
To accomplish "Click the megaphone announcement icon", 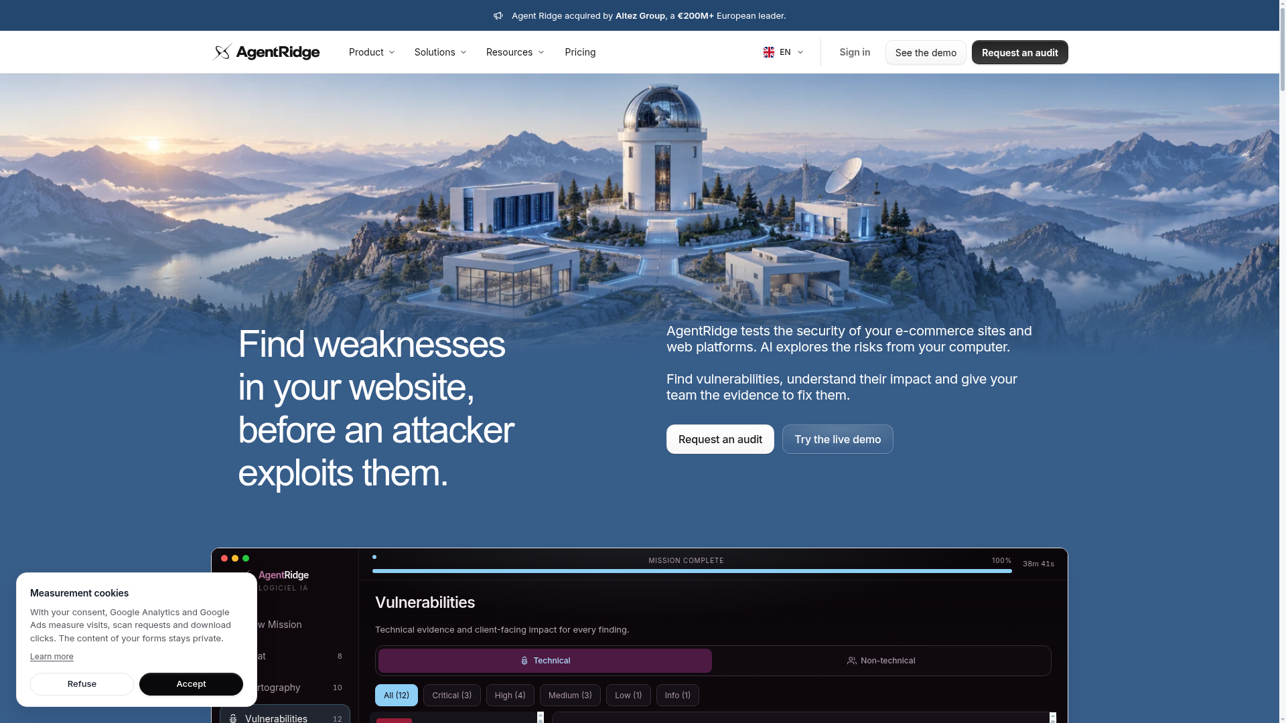I will coord(498,15).
